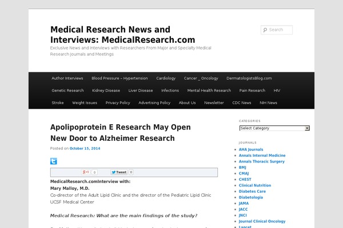Viewport: 343px width, 228px height.
Task: Go to Pain Research section
Action: [x=252, y=91]
